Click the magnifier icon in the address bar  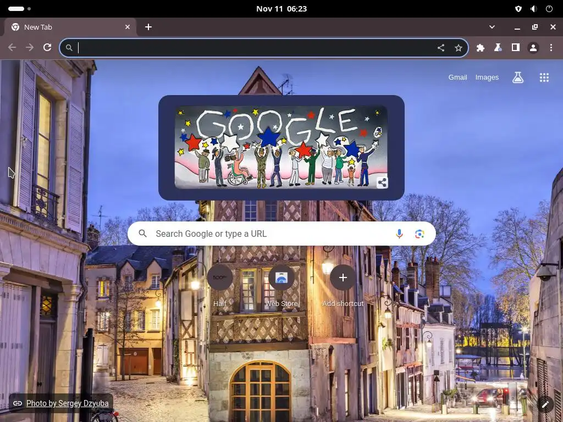coord(69,48)
